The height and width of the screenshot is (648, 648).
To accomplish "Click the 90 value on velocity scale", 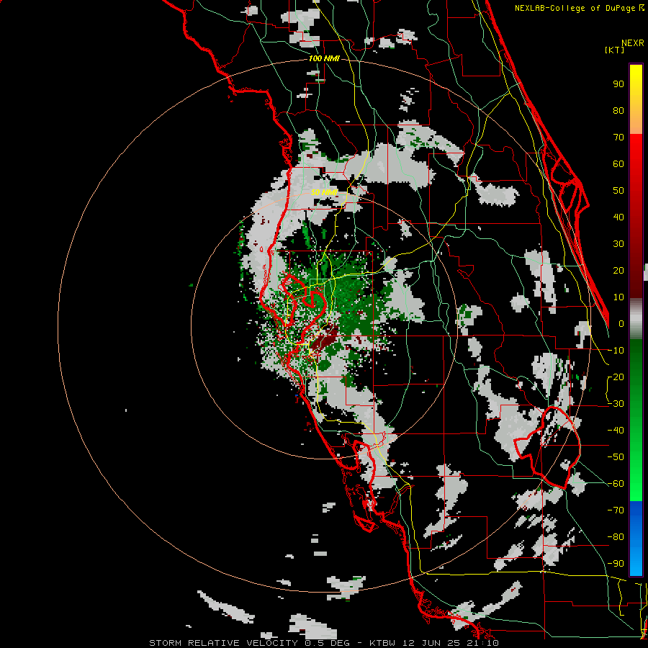I will click(618, 84).
